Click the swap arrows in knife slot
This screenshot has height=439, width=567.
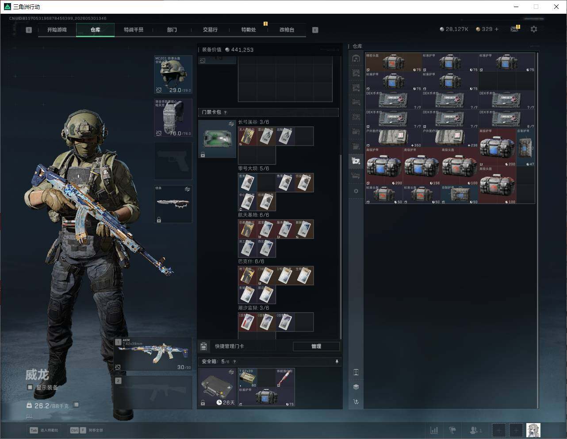click(x=187, y=189)
